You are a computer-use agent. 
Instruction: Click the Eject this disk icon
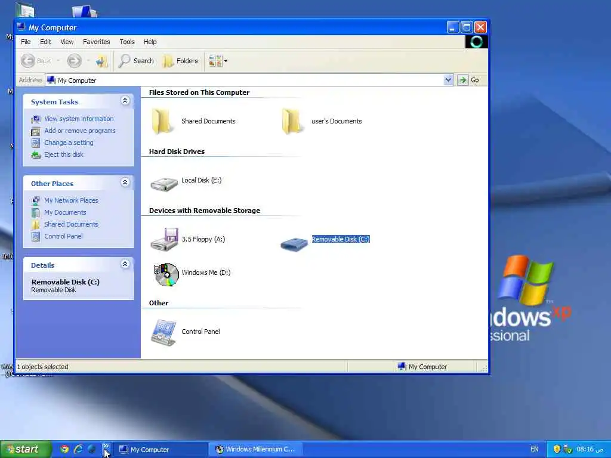(x=35, y=155)
